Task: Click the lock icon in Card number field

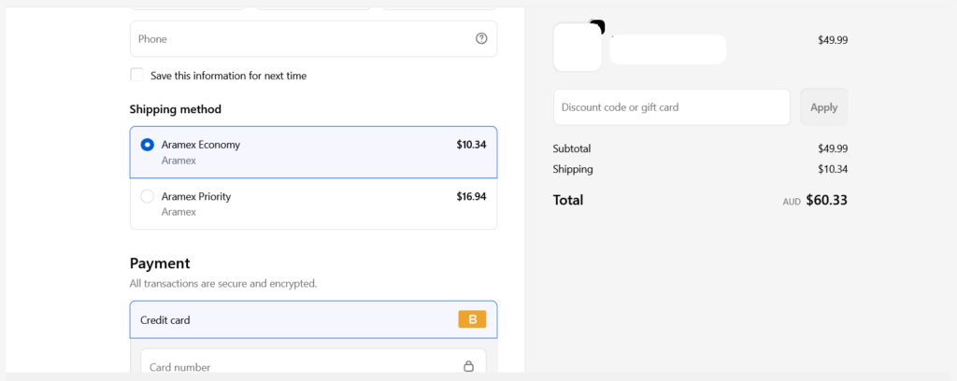Action: click(469, 366)
